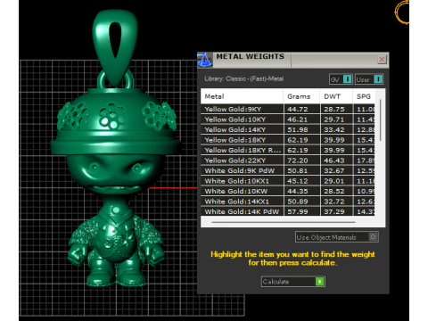The height and width of the screenshot is (321, 428).
Task: Click the 46.43 DWT value
Action: 334,160
